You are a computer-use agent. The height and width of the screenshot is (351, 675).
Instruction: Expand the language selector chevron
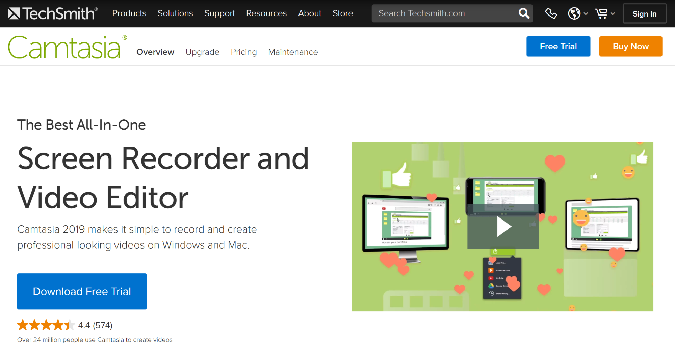[586, 14]
